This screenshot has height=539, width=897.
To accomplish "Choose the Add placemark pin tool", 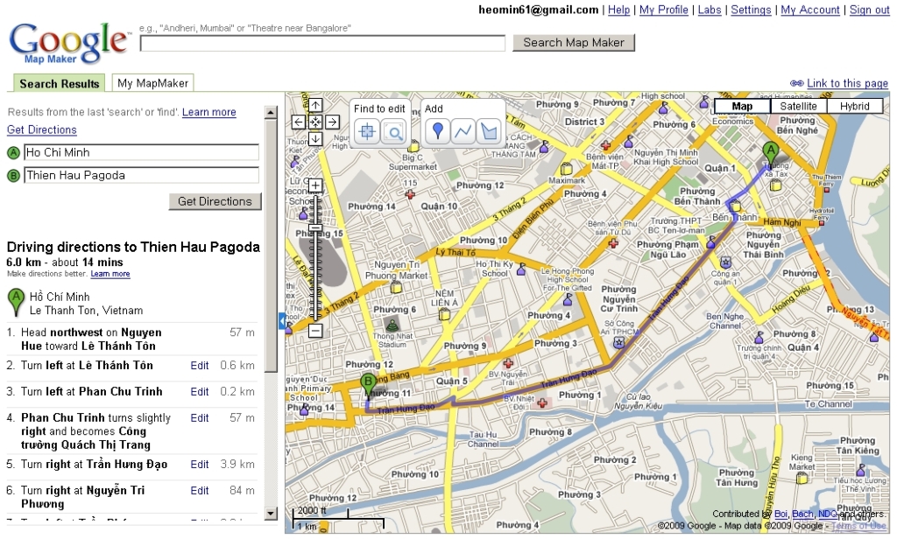I will tap(438, 131).
